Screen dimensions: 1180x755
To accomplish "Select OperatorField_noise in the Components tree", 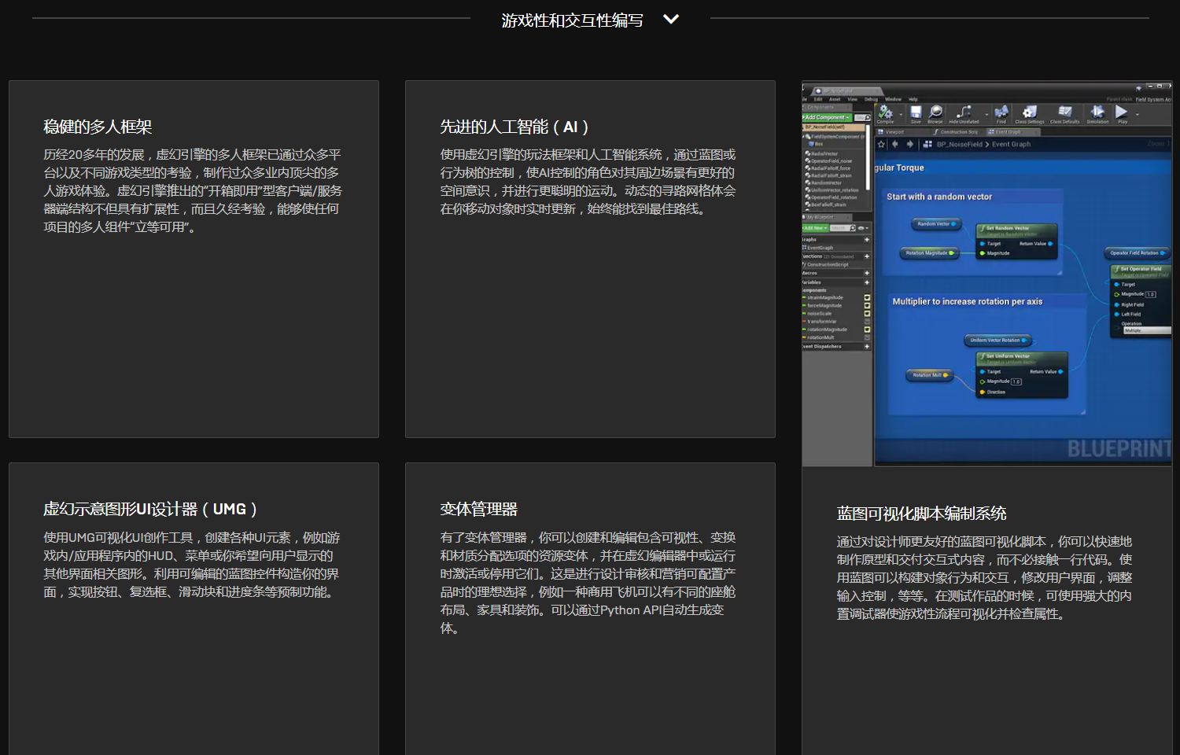I will [831, 161].
